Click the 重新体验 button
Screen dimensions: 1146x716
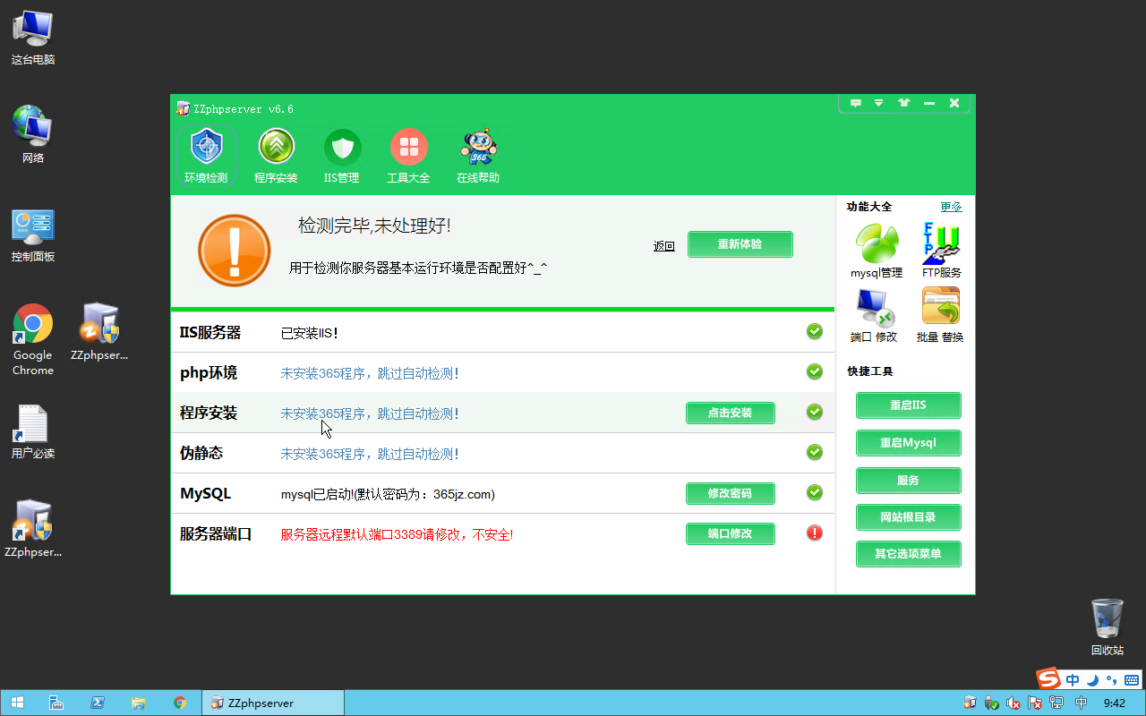click(740, 244)
